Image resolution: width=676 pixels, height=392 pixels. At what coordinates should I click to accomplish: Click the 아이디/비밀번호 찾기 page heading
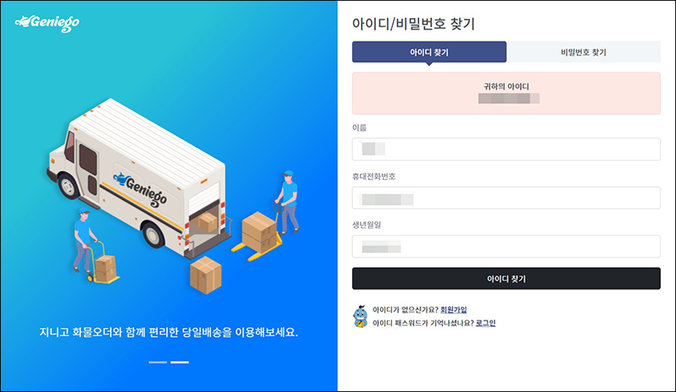413,24
